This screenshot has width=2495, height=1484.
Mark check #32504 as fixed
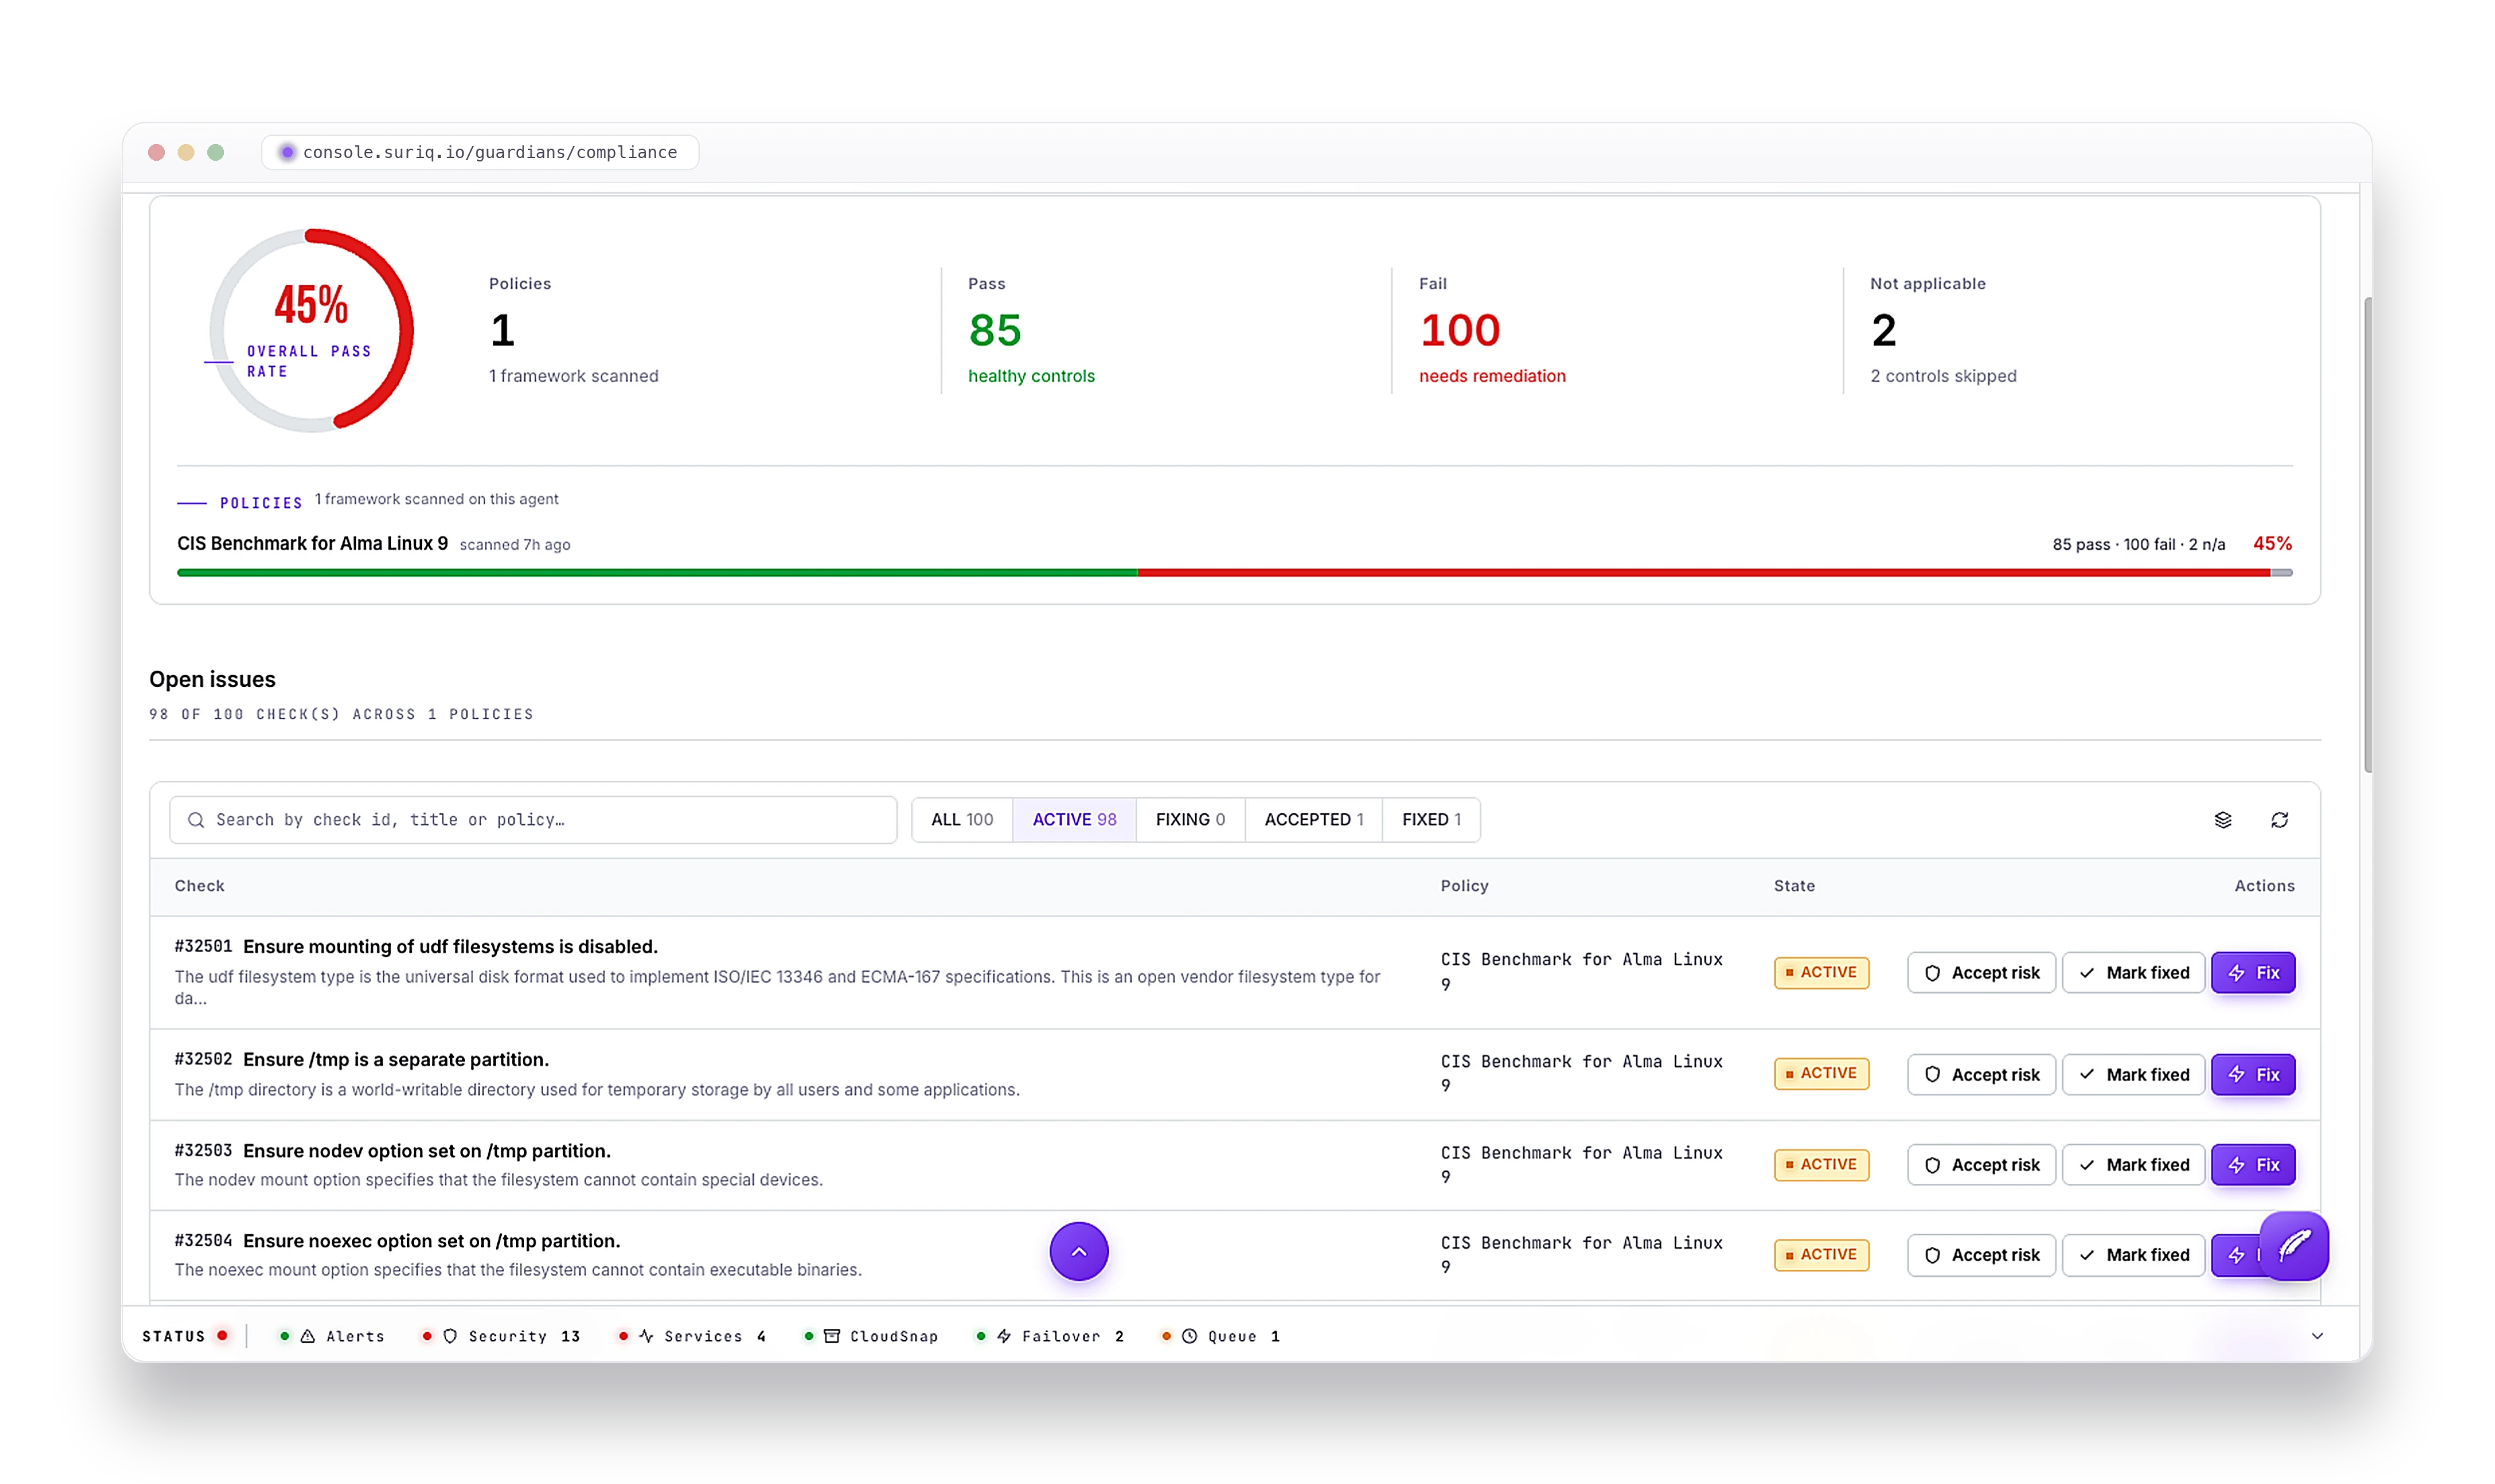[2133, 1255]
